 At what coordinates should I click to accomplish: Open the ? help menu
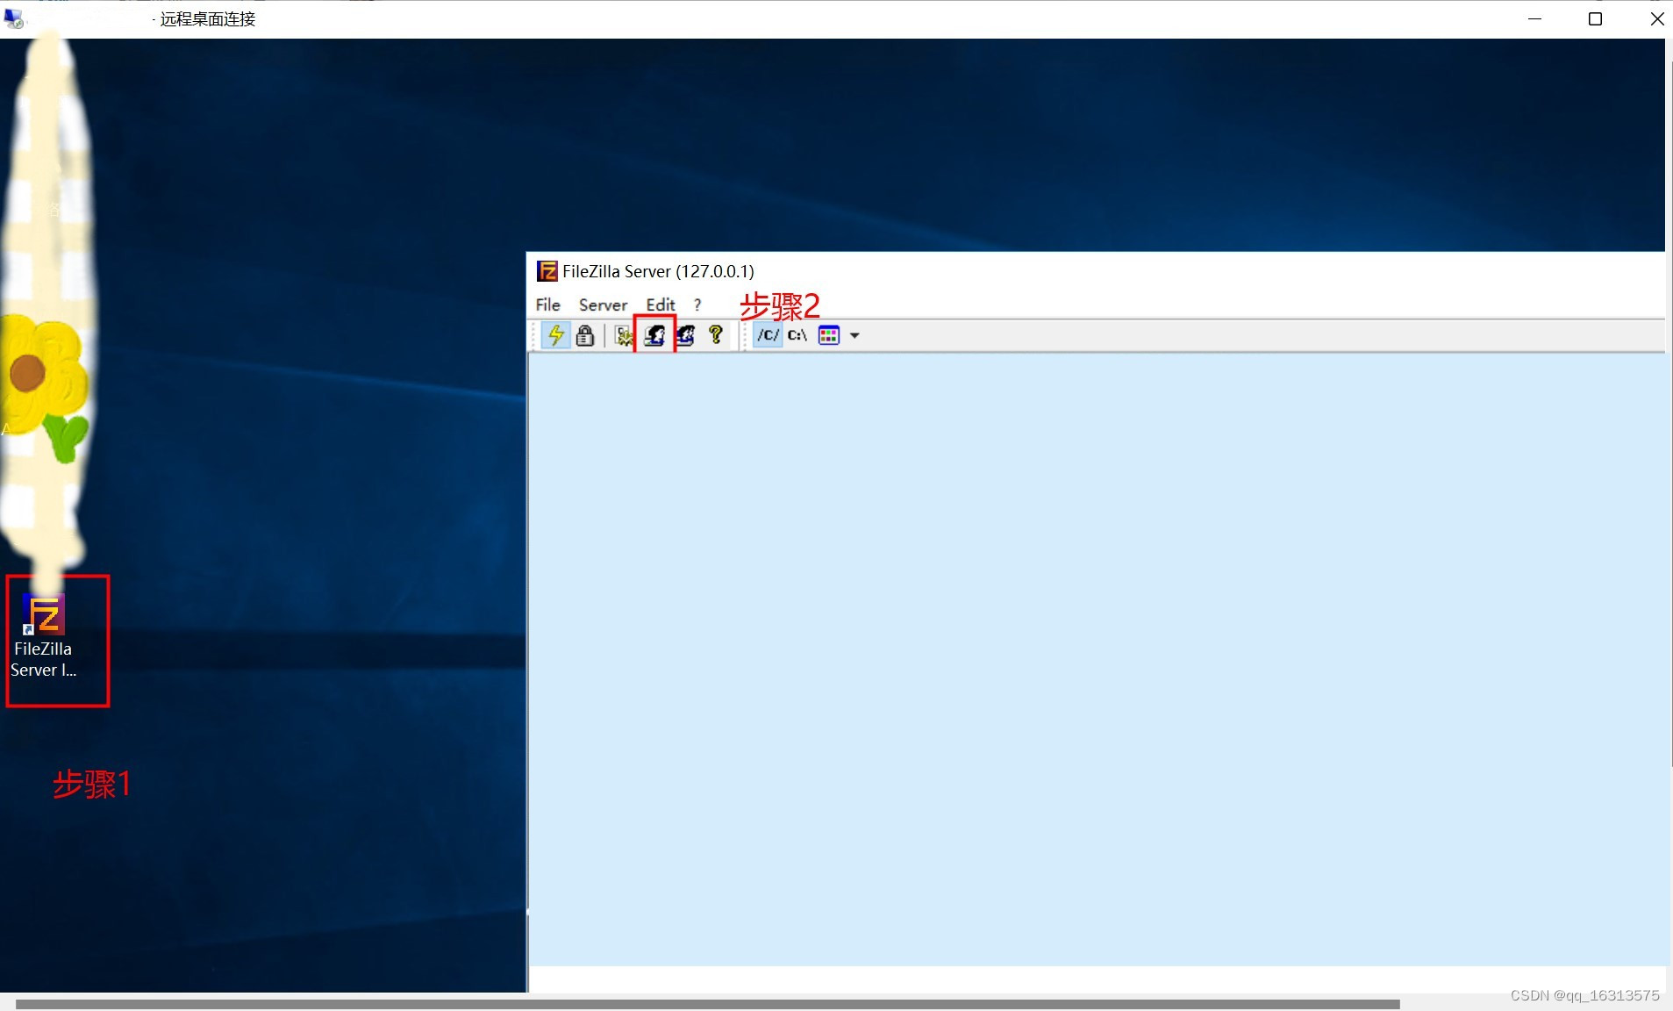[x=697, y=305]
